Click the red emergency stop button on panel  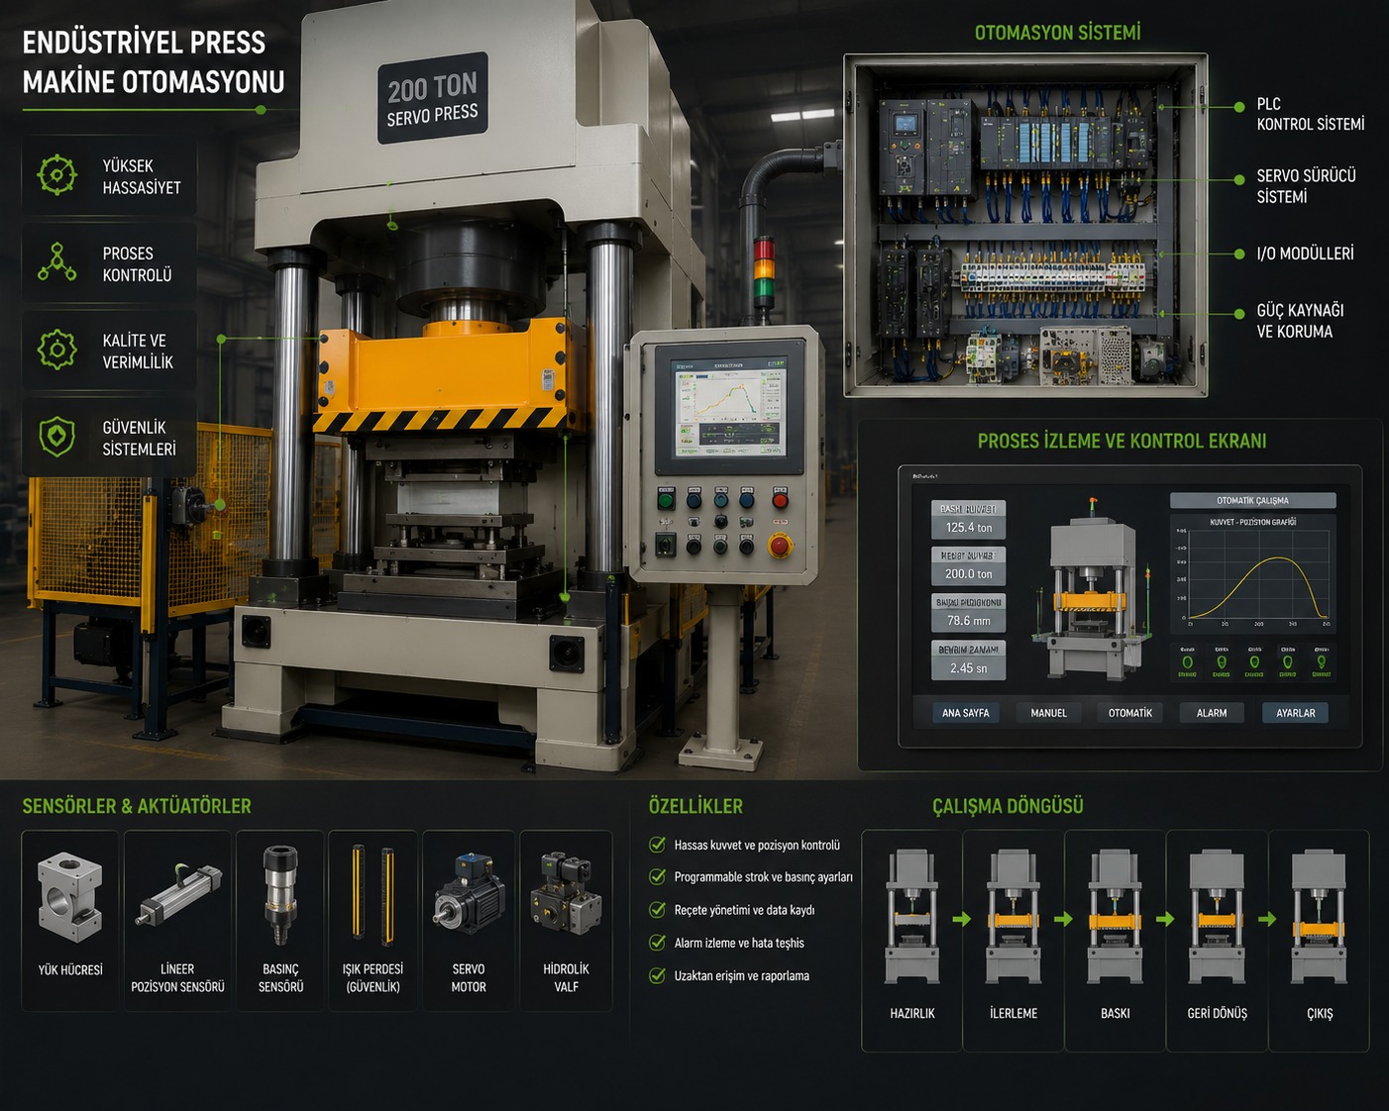point(781,545)
